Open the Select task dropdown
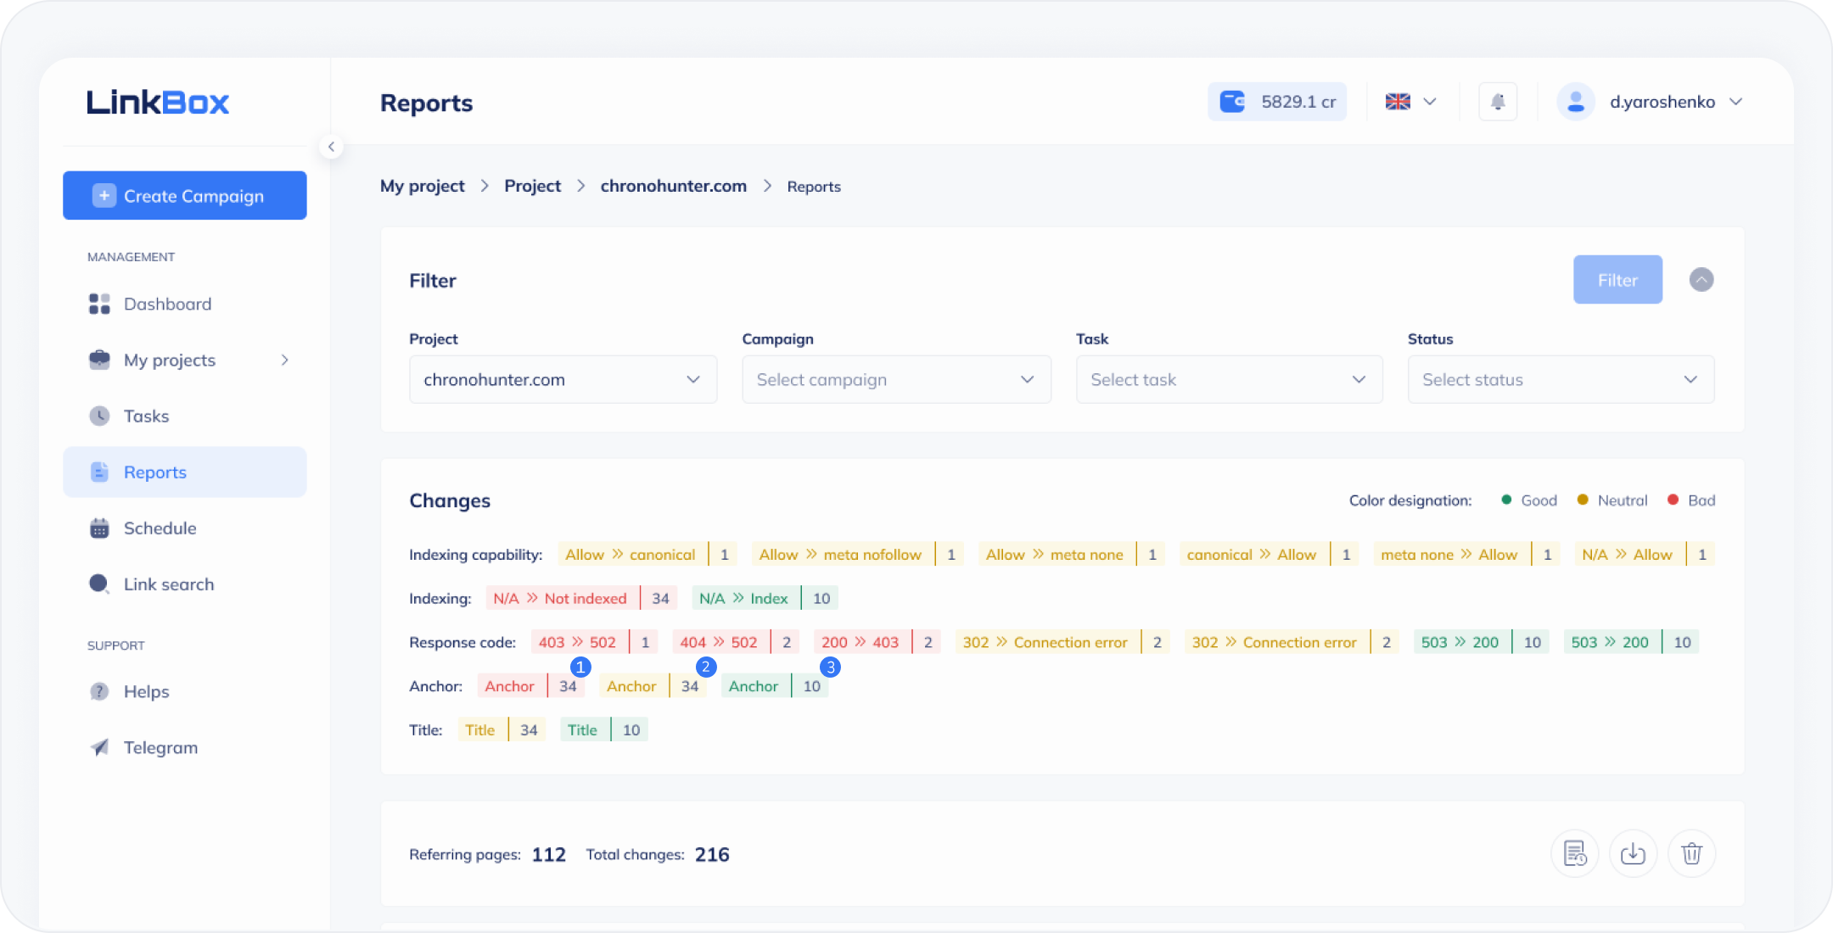Screen dimensions: 1833x933 click(x=1230, y=379)
